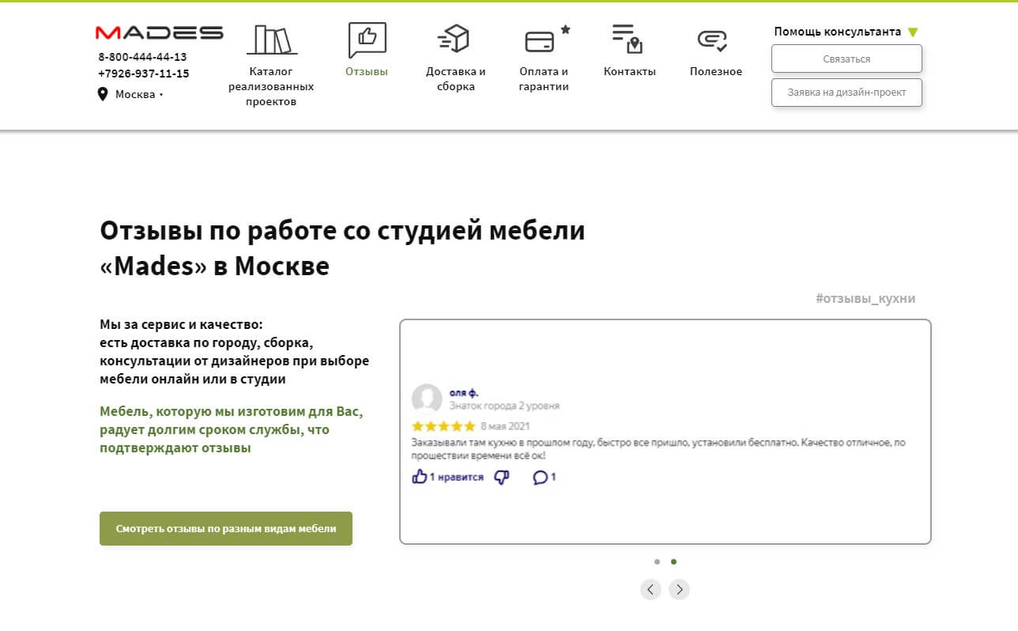Image resolution: width=1018 pixels, height=631 pixels.
Task: Dislike the review with thumbs-down icon
Action: tap(501, 477)
